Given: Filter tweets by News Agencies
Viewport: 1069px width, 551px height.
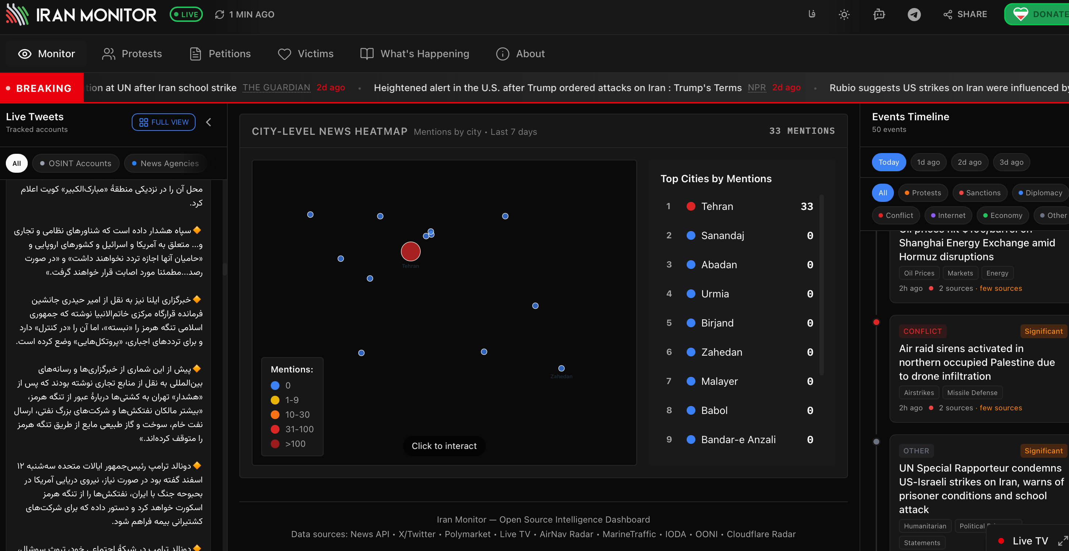Looking at the screenshot, I should click(165, 163).
